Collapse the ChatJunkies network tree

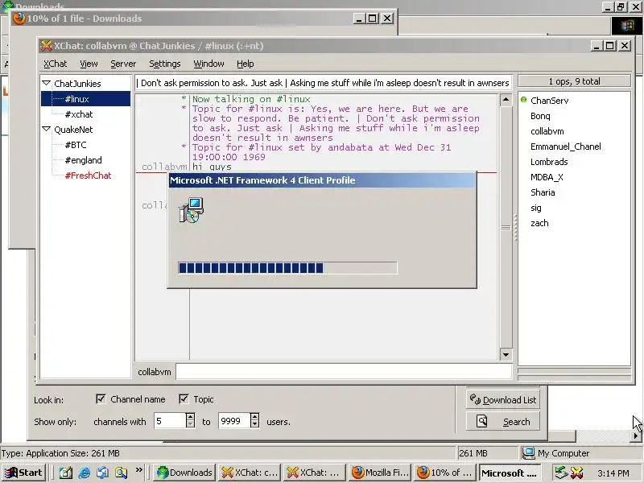(47, 84)
